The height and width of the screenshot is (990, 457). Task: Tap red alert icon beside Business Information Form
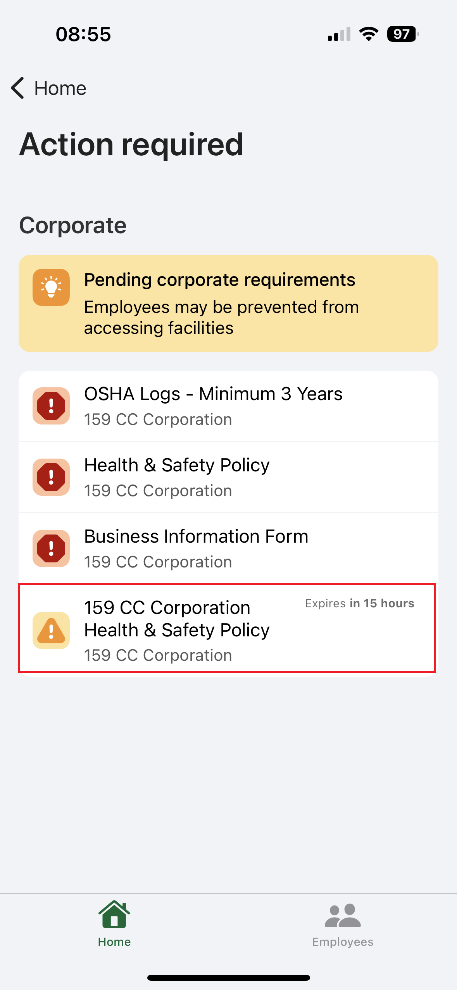(51, 548)
